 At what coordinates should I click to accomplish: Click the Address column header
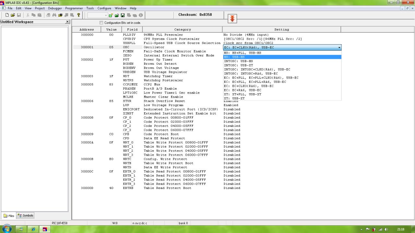click(87, 29)
